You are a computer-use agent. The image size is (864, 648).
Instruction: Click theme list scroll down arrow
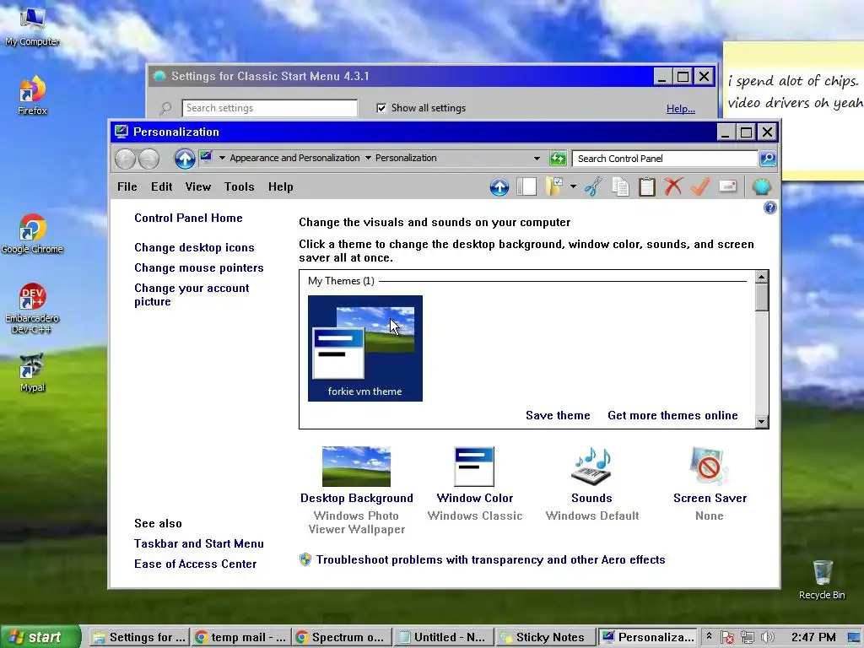(761, 422)
